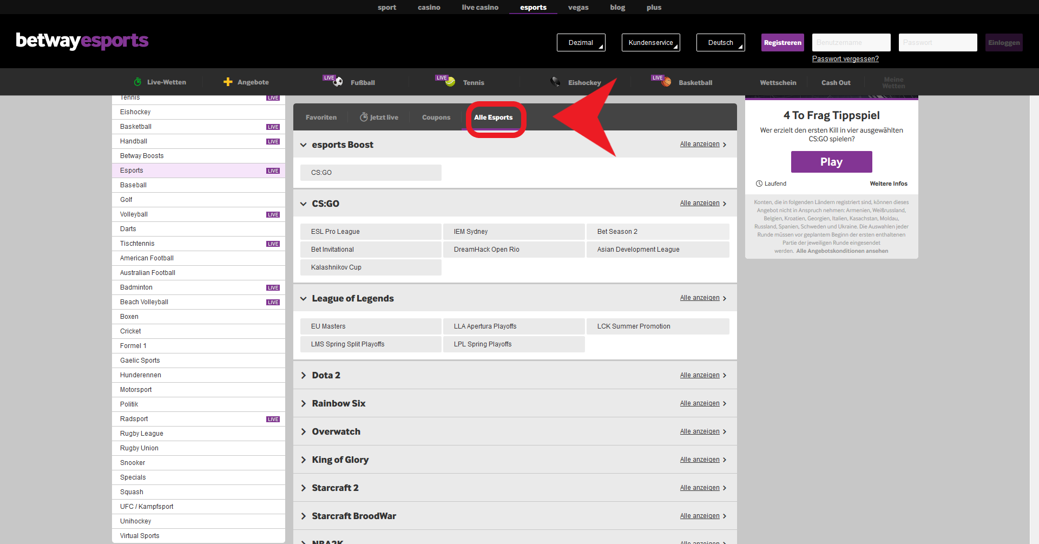The height and width of the screenshot is (544, 1039).
Task: Select Snooker in the sidebar
Action: (199, 463)
